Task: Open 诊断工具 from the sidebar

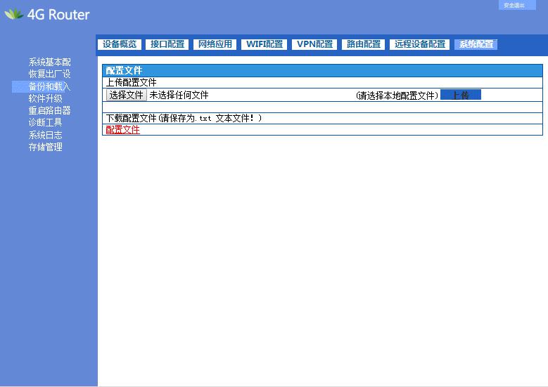Action: pos(45,123)
